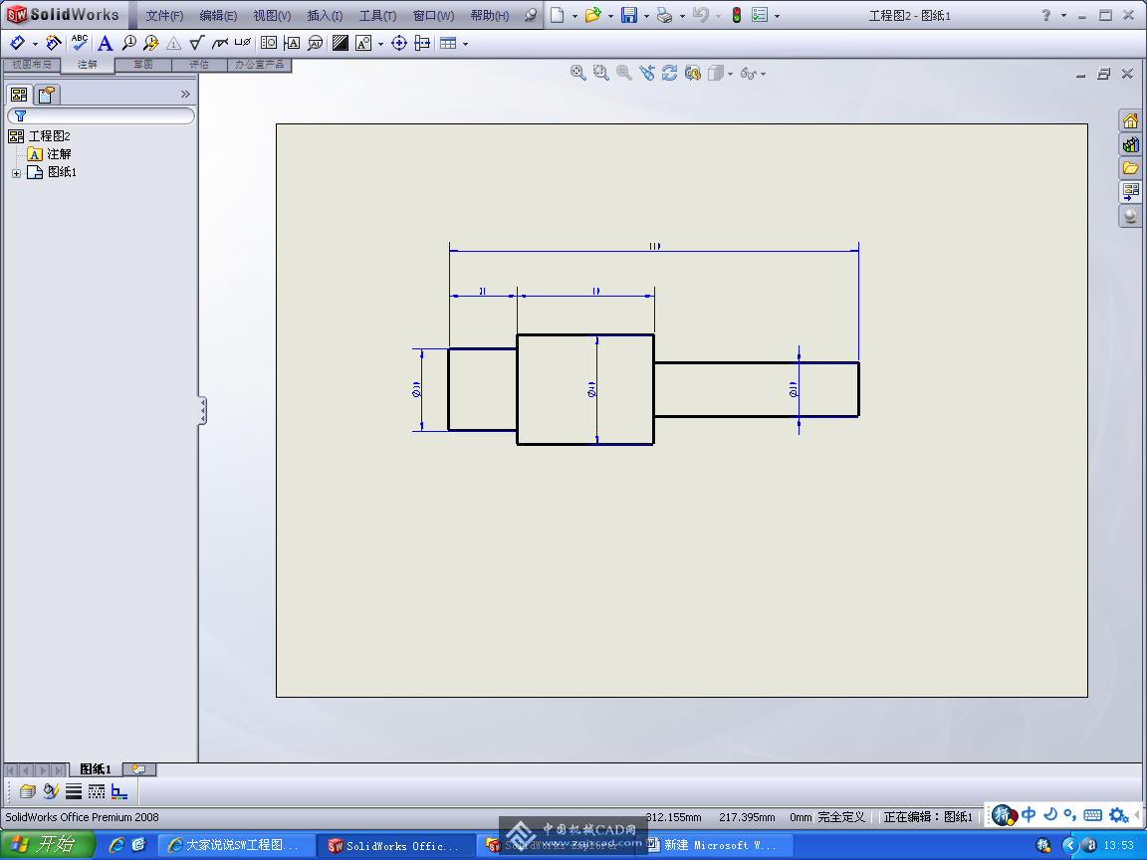Expand the panel tabs chevron
The width and height of the screenshot is (1147, 860).
click(x=185, y=95)
